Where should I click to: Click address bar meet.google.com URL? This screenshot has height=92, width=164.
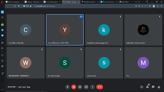click(44, 6)
